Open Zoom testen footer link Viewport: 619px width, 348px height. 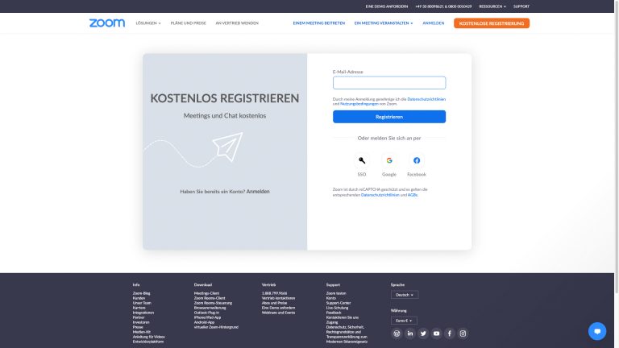(336, 293)
